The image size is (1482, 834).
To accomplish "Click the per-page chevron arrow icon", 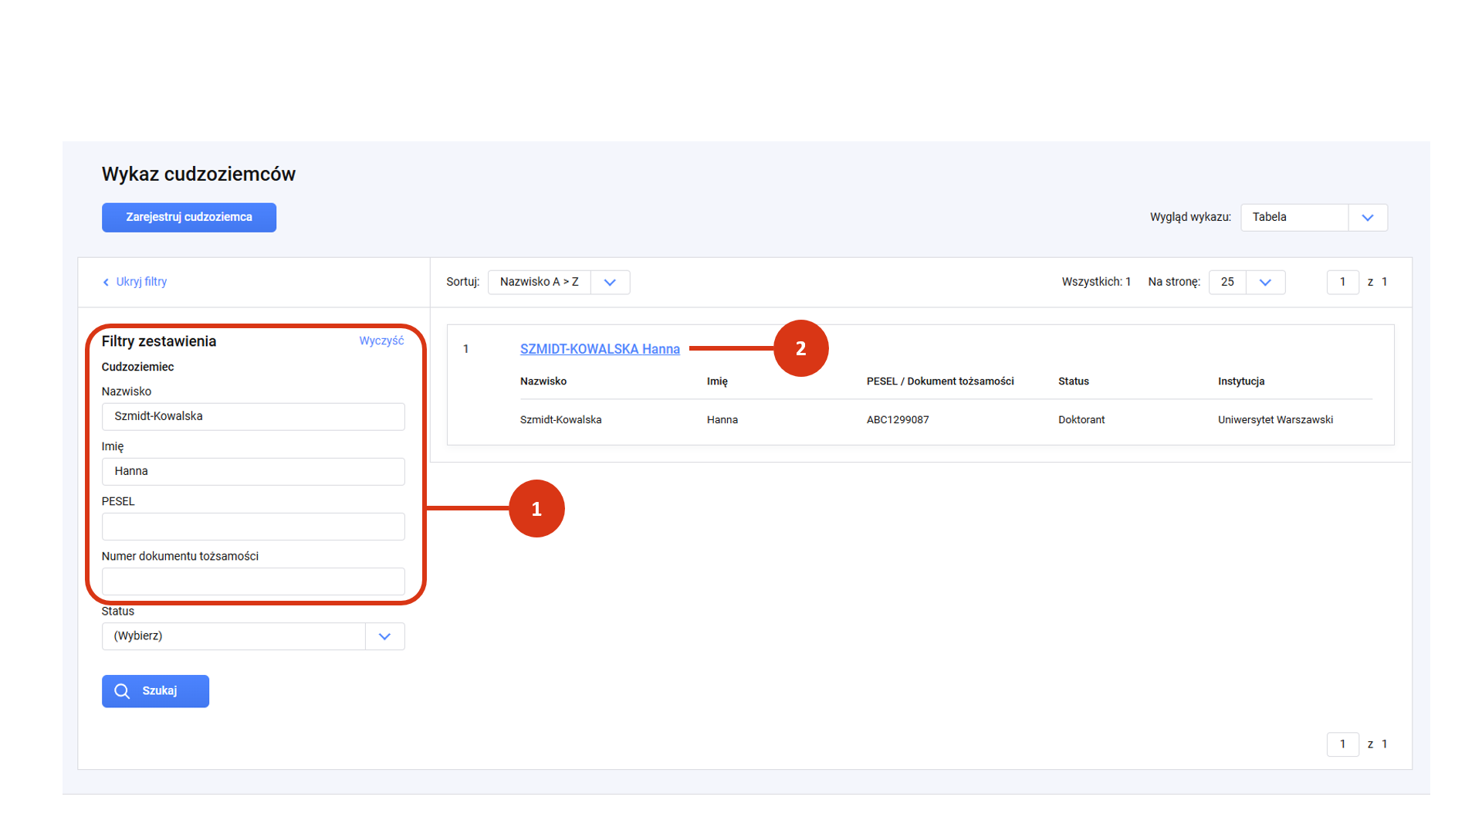I will click(1265, 283).
